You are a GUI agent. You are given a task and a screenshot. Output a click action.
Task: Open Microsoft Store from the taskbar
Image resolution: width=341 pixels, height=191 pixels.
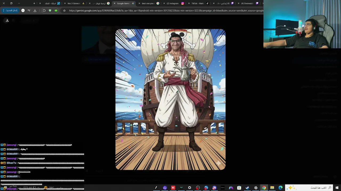tap(239, 188)
